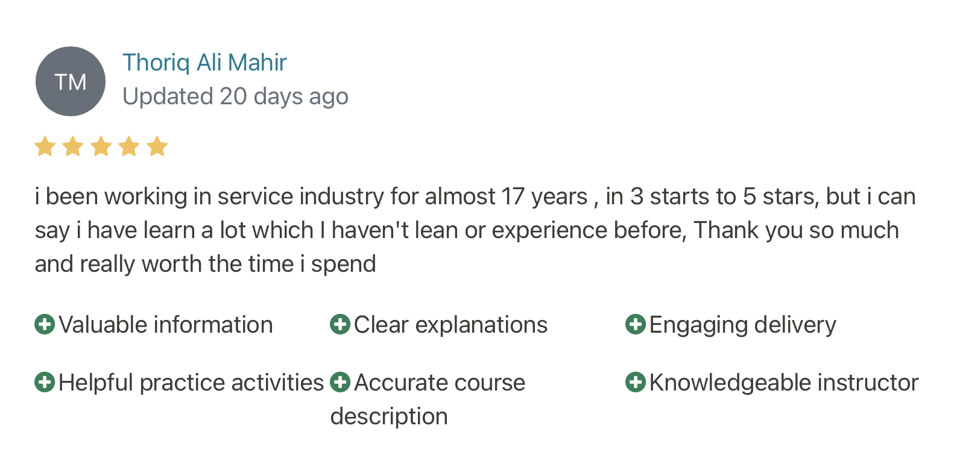Click the first gold rating star
960x452 pixels.
pyautogui.click(x=45, y=146)
